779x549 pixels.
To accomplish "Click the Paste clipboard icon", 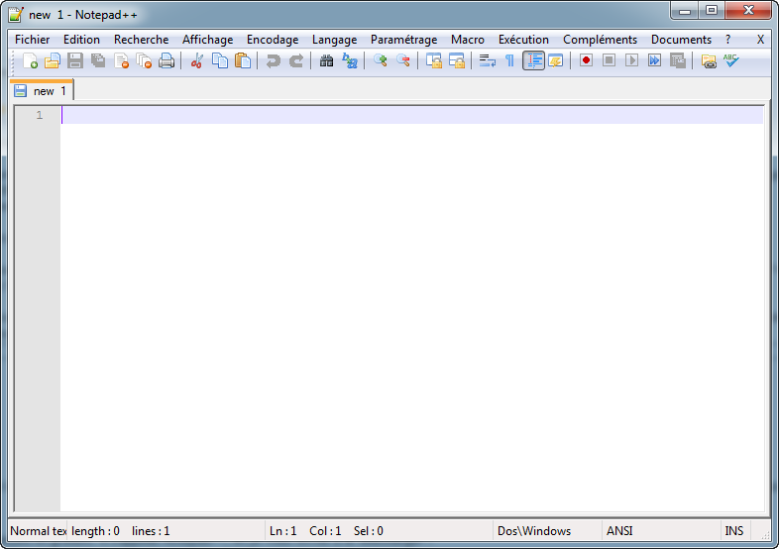I will (243, 60).
